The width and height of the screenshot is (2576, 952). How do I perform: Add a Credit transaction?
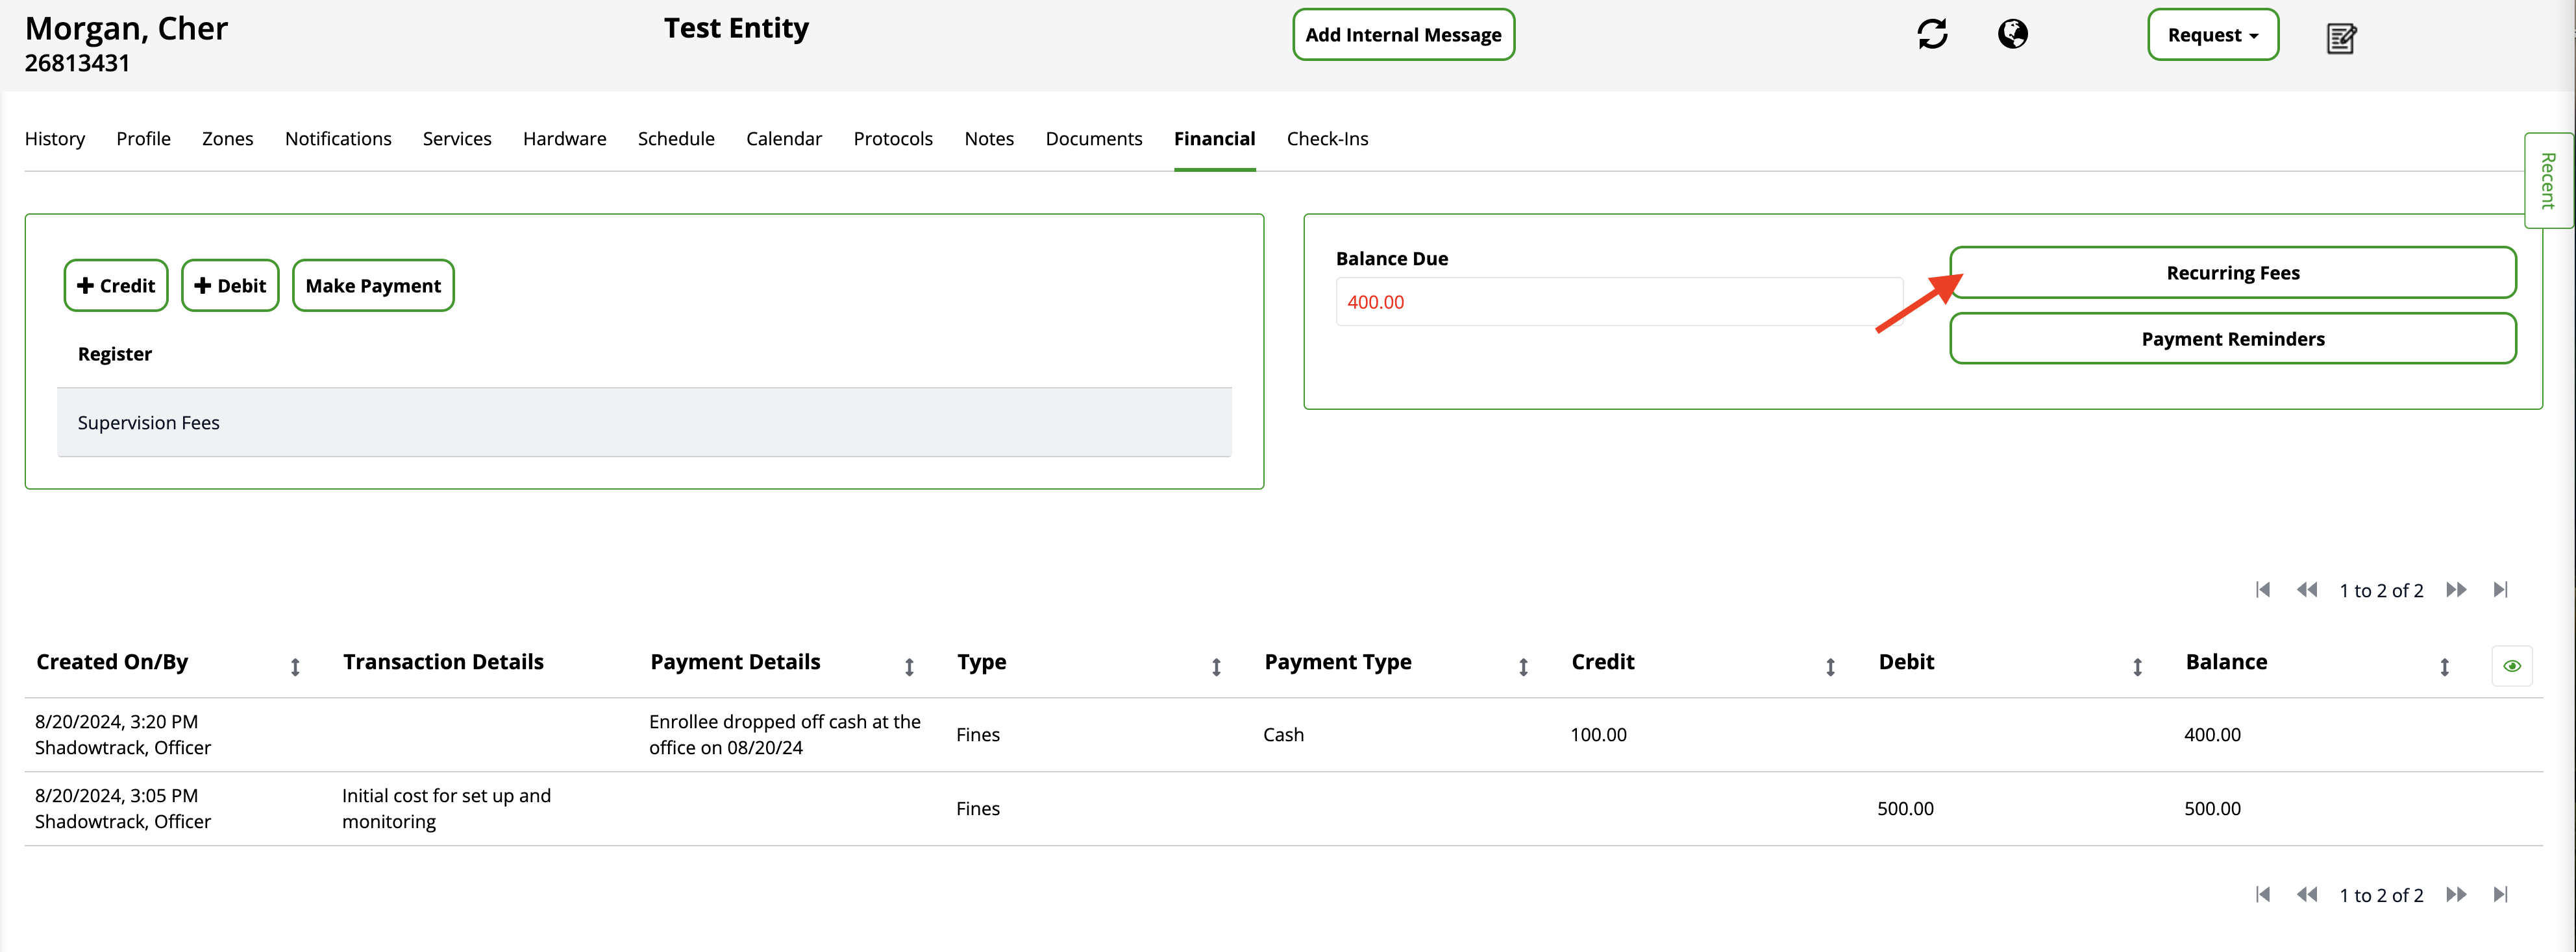tap(116, 286)
